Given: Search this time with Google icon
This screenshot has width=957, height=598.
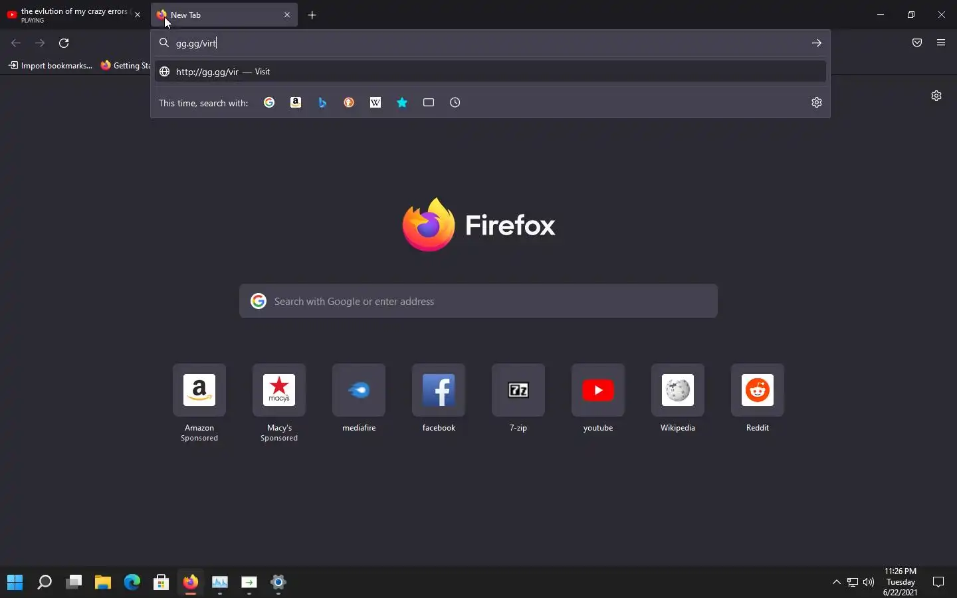Looking at the screenshot, I should point(270,102).
